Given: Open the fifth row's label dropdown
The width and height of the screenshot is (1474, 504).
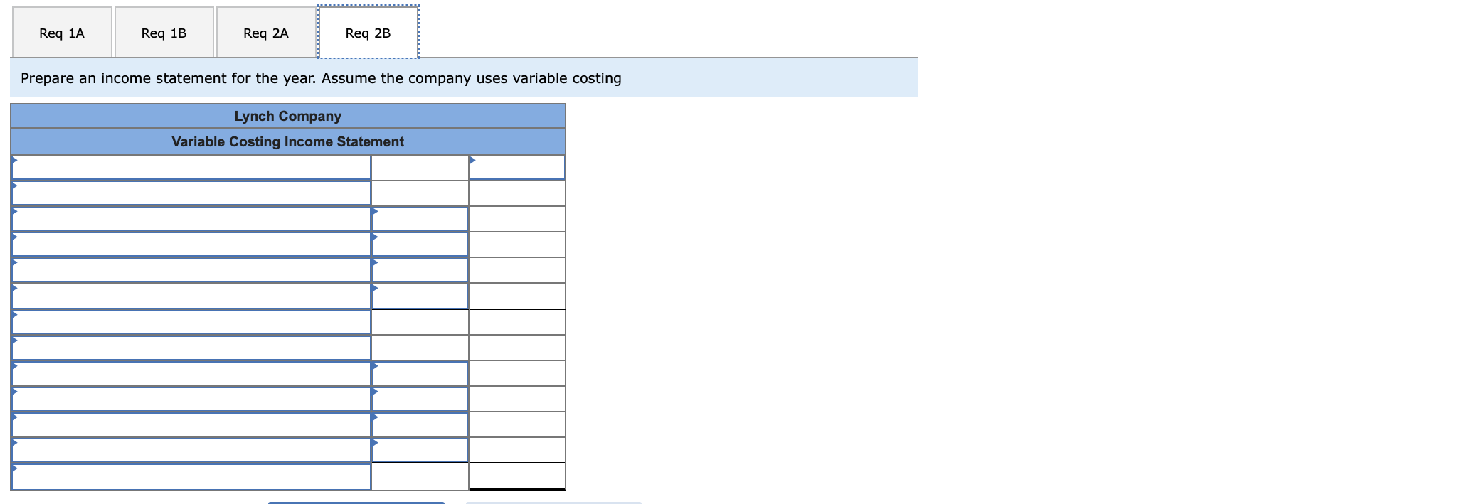Looking at the screenshot, I should point(191,270).
